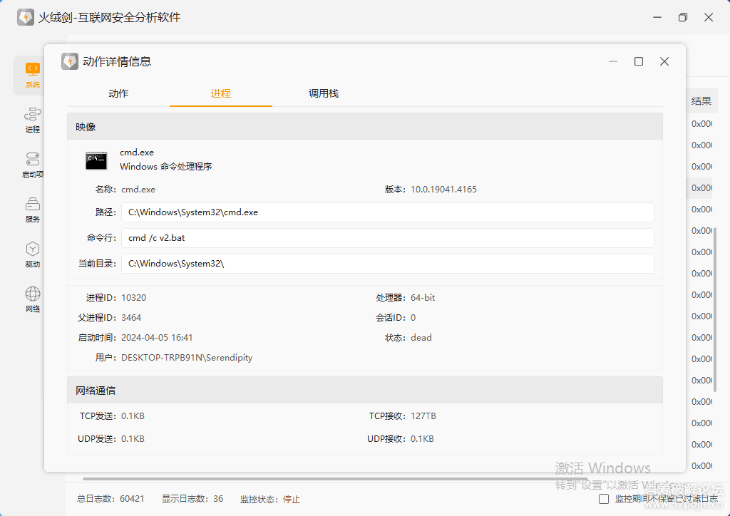Viewport: 730px width, 516px height.
Task: Click the 路径 field with C:\Windows\System32\cmd.exe
Action: pos(388,212)
